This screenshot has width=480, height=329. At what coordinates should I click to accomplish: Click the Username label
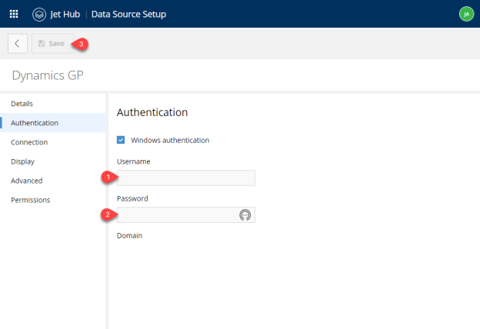(x=134, y=161)
